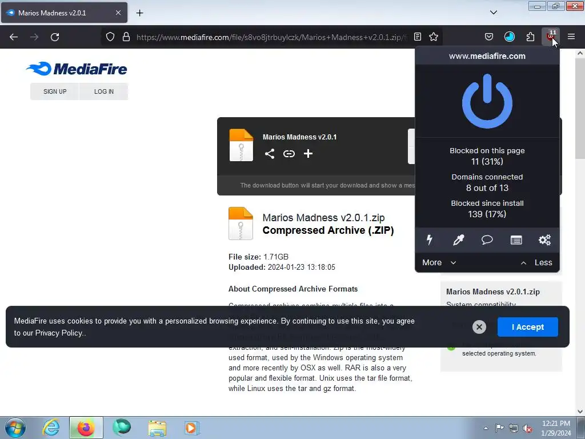585x439 pixels.
Task: Click 'Compressed Archive (.ZIP)' label
Action: tap(328, 230)
